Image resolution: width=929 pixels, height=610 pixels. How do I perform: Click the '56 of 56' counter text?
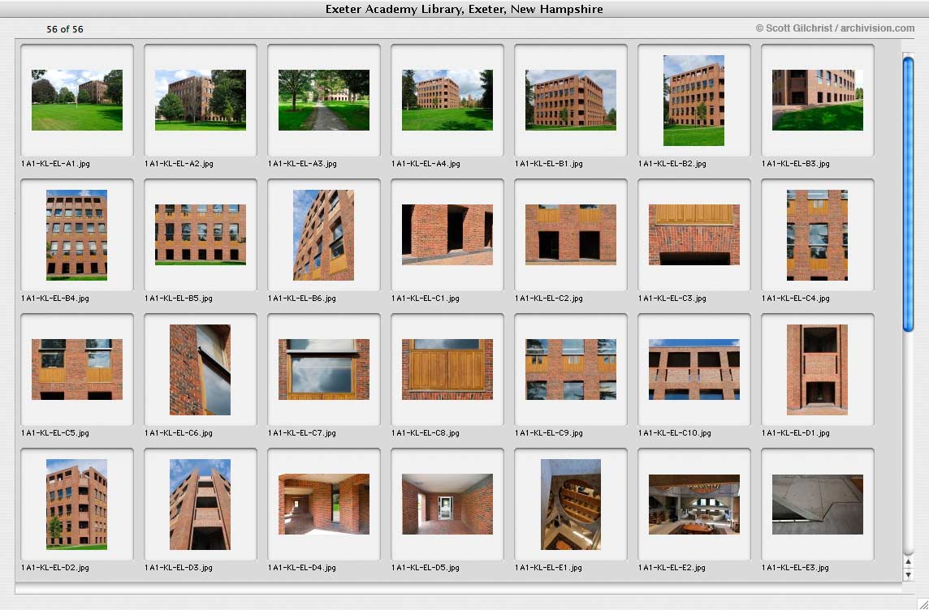click(x=65, y=29)
